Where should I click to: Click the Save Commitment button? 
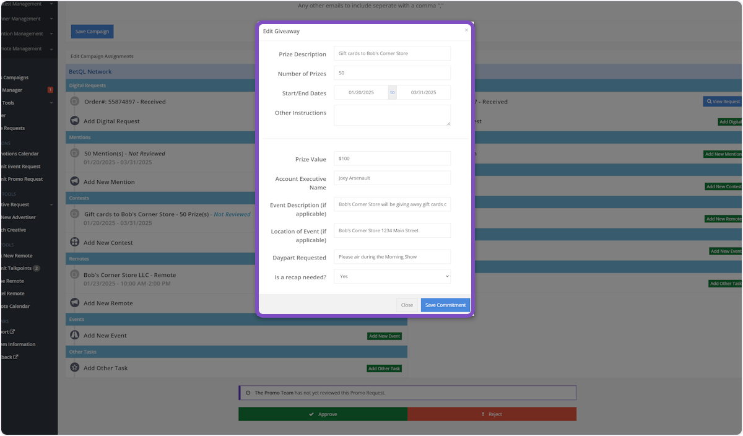pyautogui.click(x=445, y=305)
